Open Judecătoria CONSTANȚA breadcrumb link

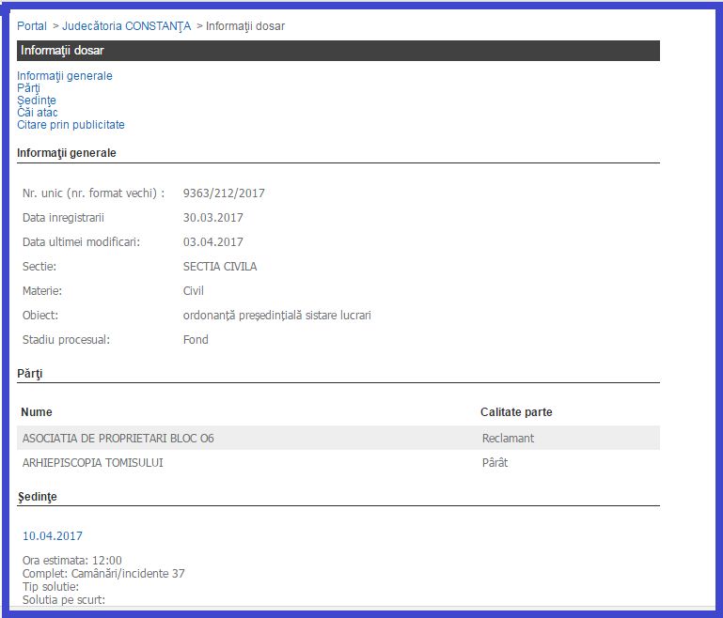coord(126,26)
